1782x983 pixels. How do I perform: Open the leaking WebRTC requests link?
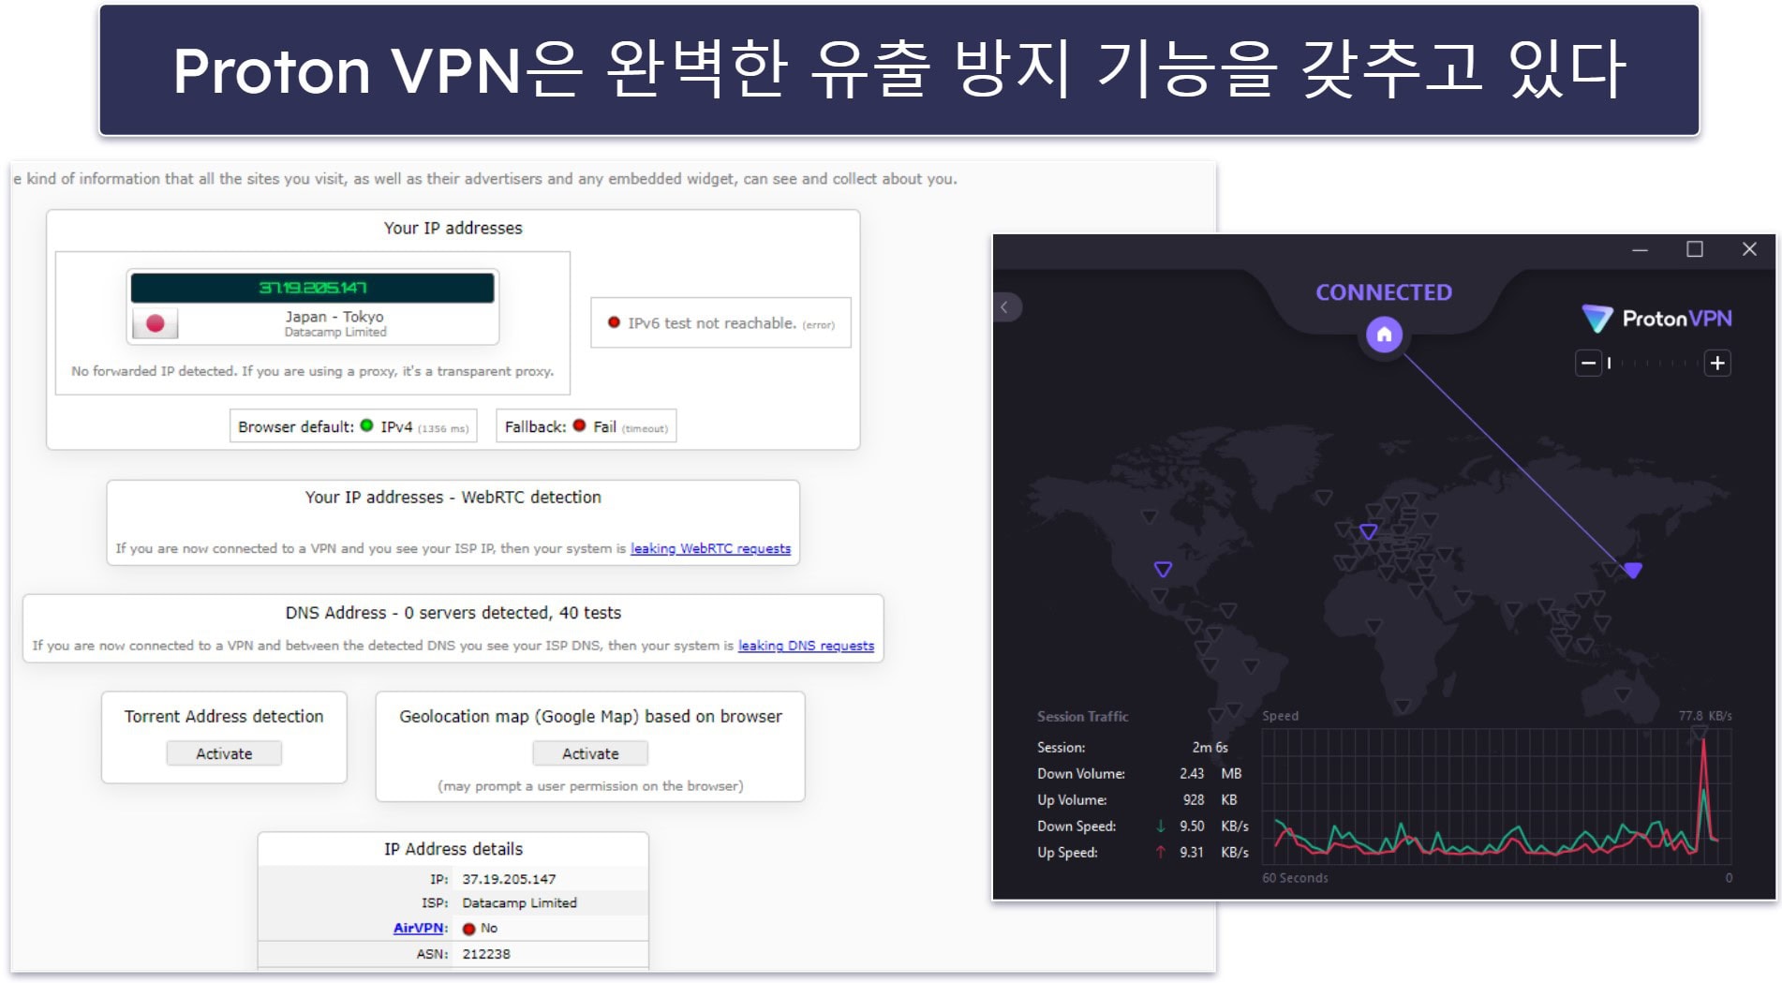[710, 548]
